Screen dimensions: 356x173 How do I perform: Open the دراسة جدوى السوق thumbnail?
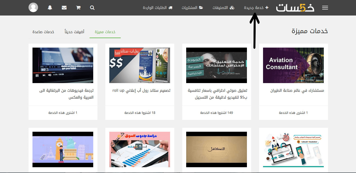[140, 149]
